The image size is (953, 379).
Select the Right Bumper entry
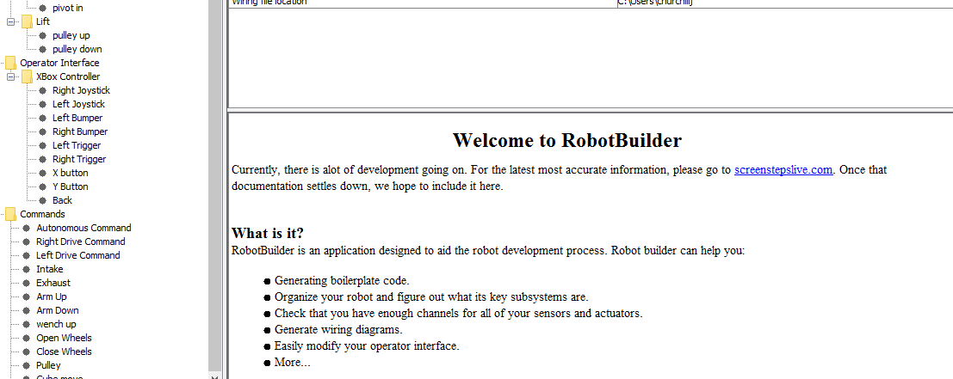80,131
